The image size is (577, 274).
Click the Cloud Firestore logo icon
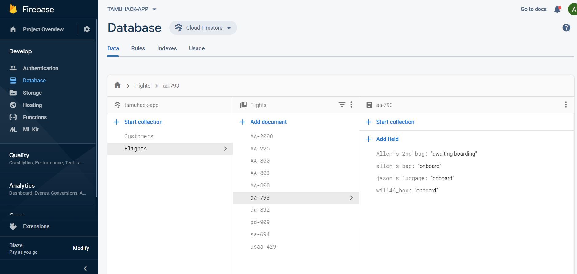178,28
